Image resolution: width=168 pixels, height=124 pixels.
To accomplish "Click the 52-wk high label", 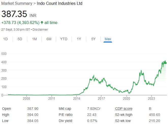I will coord(124,115).
